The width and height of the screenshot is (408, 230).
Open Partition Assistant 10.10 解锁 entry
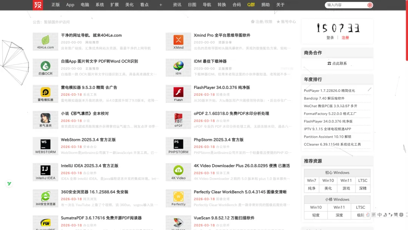[327, 137]
